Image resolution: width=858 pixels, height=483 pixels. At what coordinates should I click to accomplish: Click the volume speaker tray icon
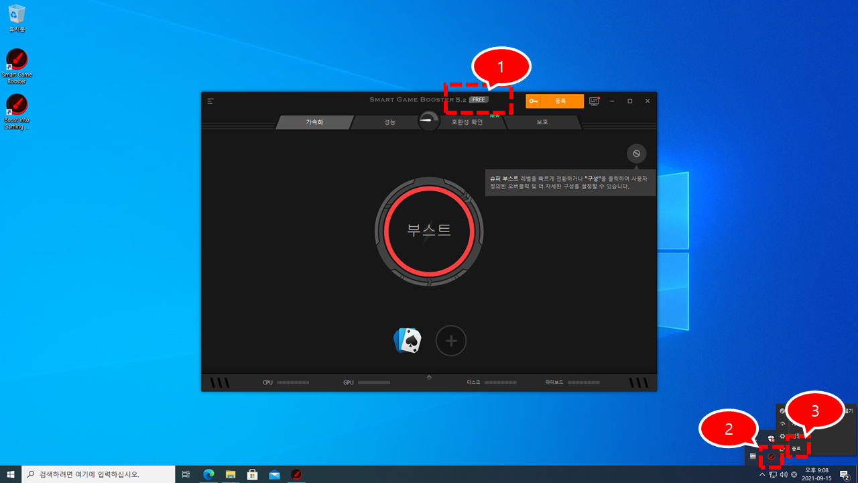point(783,474)
